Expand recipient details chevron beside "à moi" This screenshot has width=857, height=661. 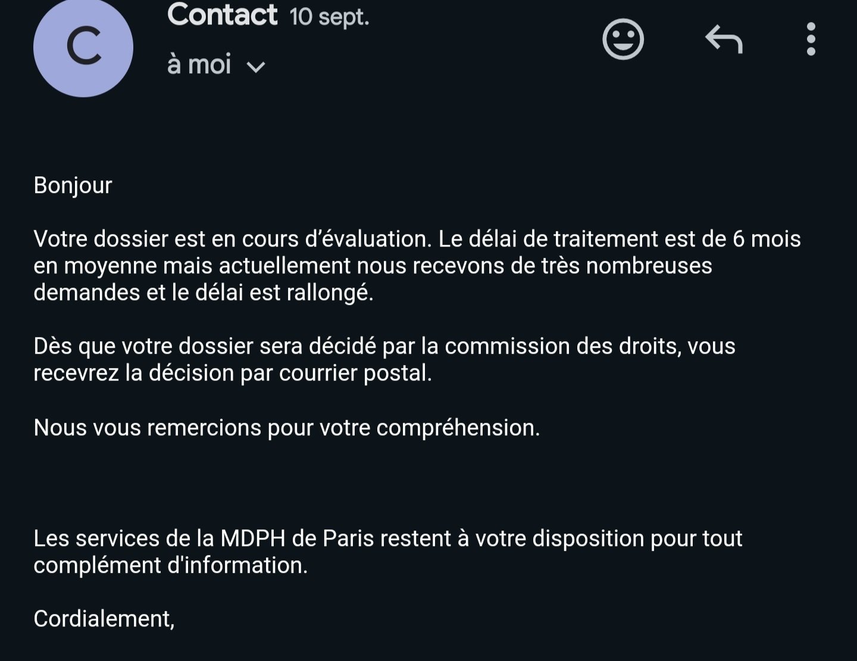click(255, 67)
